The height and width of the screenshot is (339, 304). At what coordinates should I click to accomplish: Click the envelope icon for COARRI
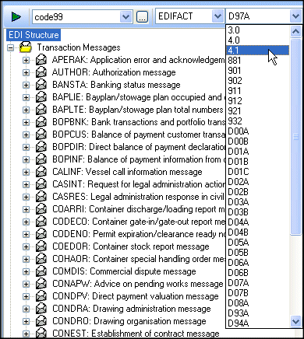click(41, 209)
